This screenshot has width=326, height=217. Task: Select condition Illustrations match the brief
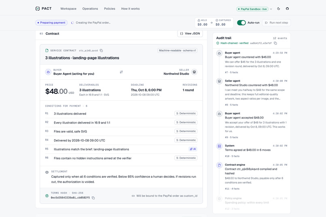coord(121,149)
